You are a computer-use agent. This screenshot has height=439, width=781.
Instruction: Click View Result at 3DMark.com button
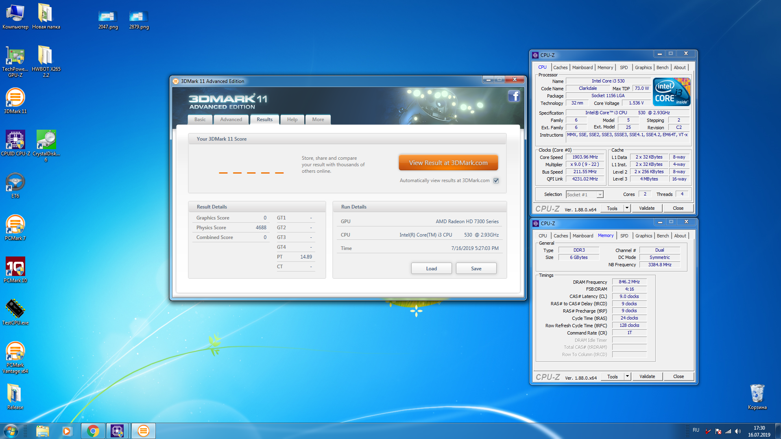tap(448, 163)
